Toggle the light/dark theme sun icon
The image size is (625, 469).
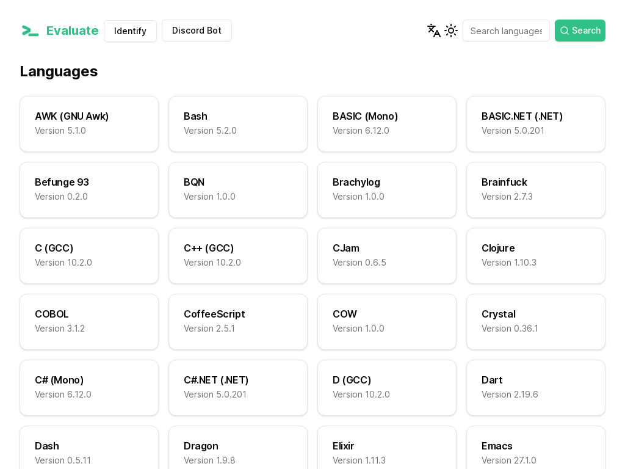pyautogui.click(x=451, y=31)
